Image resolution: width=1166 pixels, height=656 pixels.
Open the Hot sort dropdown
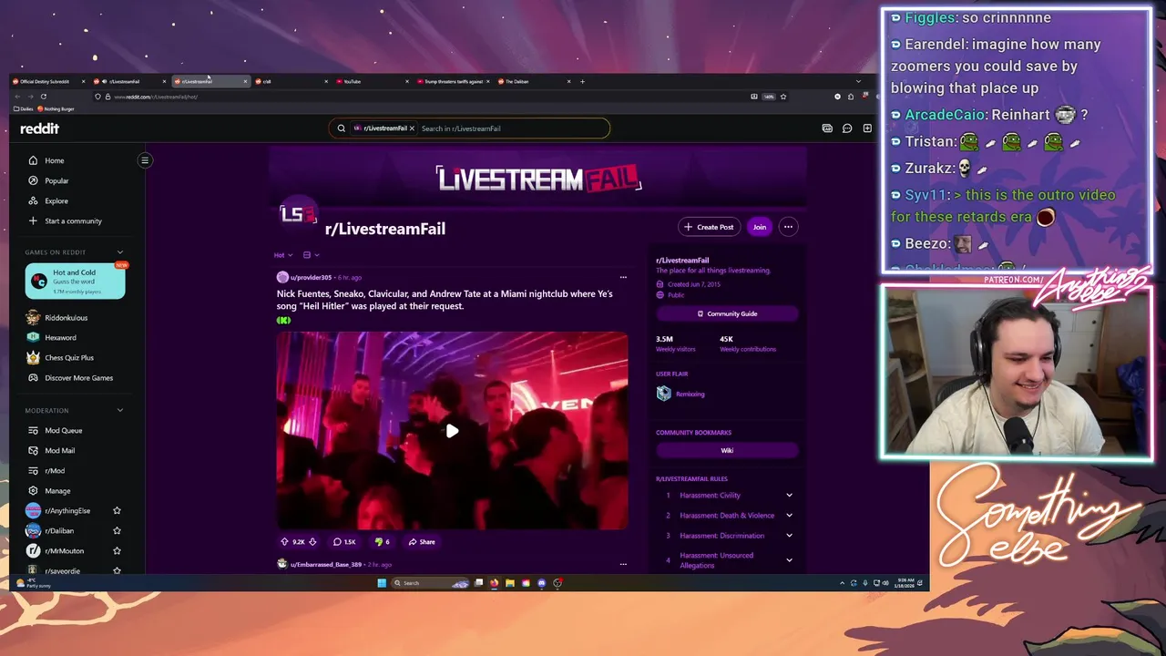point(284,255)
